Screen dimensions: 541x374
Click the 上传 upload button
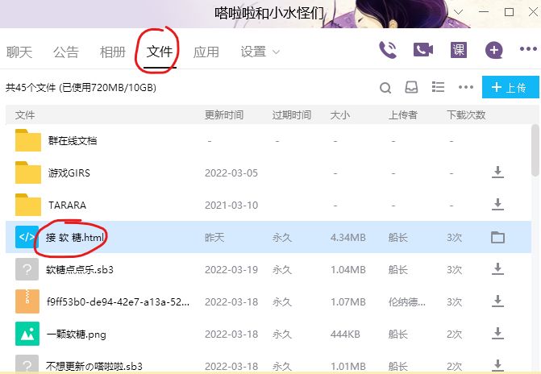tap(510, 87)
